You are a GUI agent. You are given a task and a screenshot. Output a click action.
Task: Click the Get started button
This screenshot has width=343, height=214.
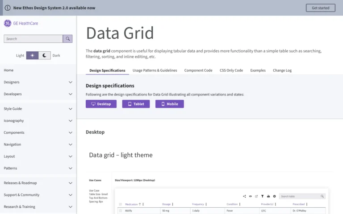coord(320,8)
